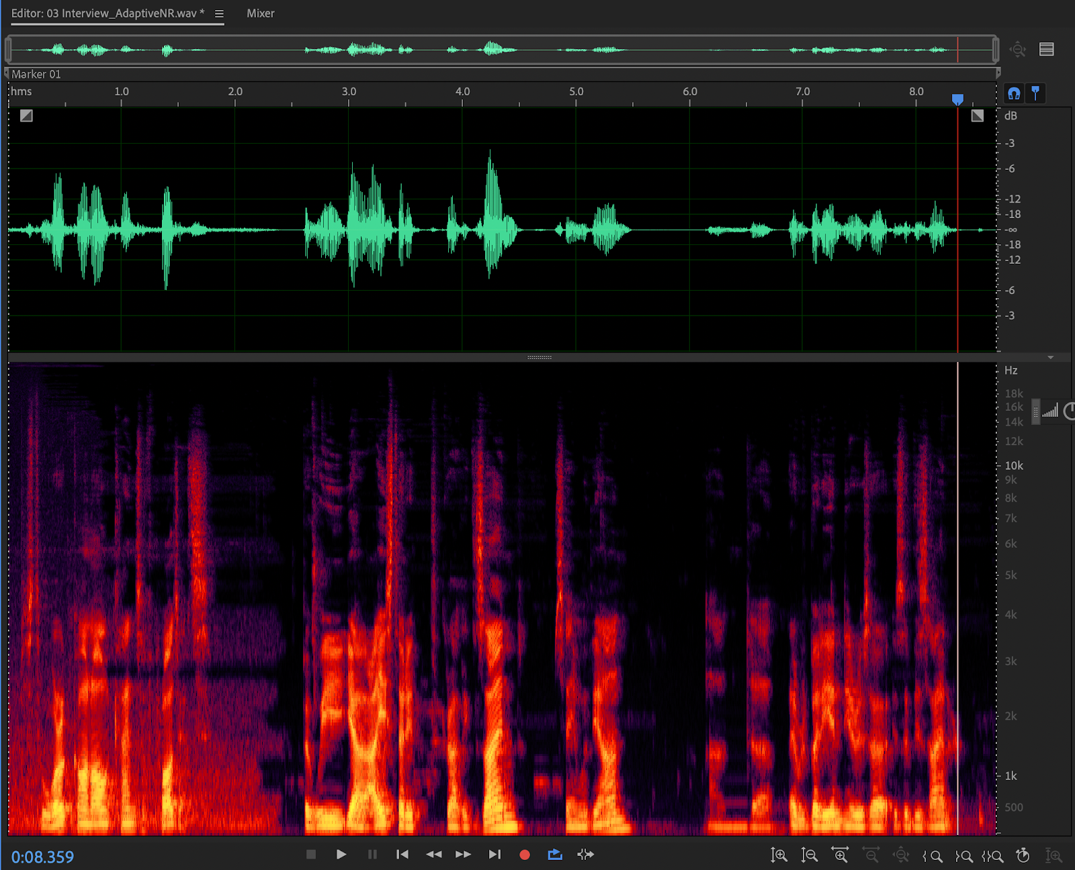The image size is (1075, 870).
Task: Open the Editor panel menu next to the filename
Action: click(x=218, y=13)
